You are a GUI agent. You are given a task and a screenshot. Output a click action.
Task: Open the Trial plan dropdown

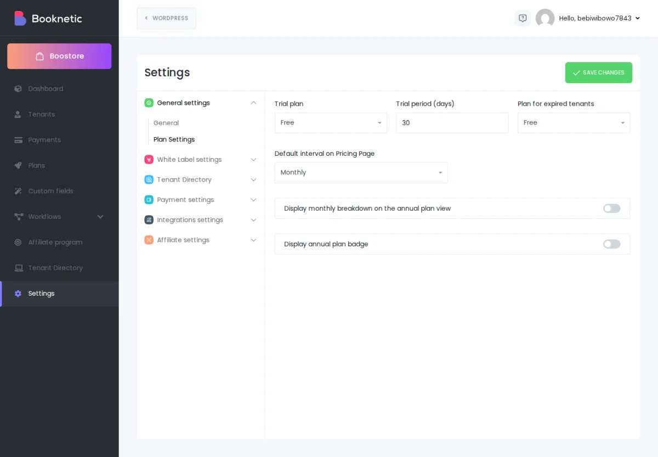(x=331, y=123)
